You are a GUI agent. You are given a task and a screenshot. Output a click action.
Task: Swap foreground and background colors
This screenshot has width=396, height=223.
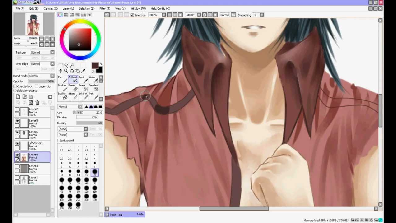tap(101, 64)
